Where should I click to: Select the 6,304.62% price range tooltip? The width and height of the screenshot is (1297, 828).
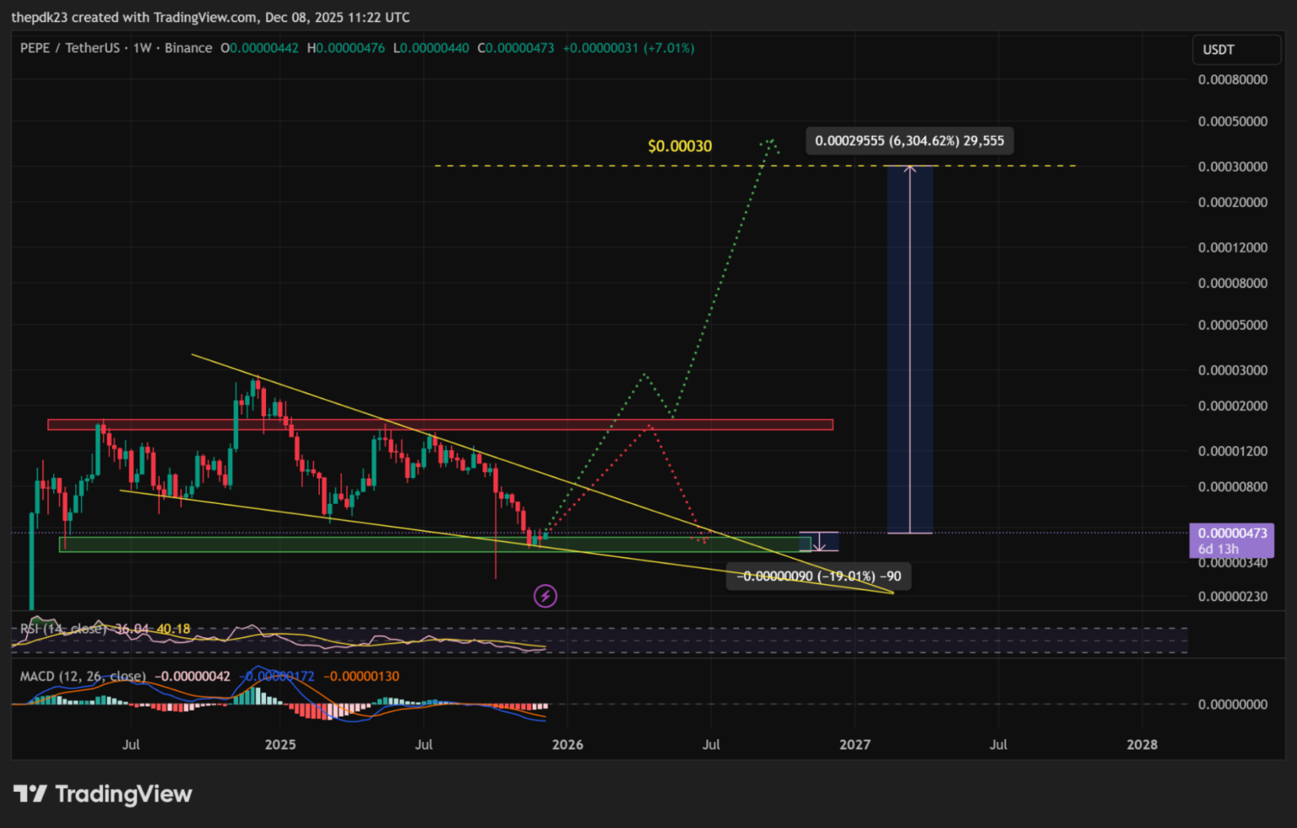[909, 141]
